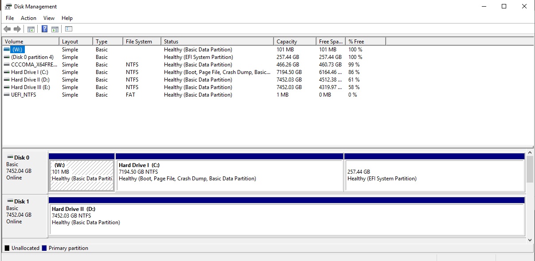Select the Disk 1 drive icon

click(x=10, y=202)
